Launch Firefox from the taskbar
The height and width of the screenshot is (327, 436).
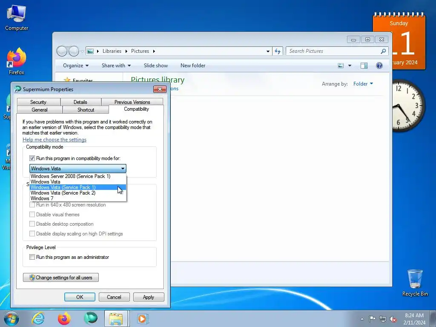click(64, 318)
